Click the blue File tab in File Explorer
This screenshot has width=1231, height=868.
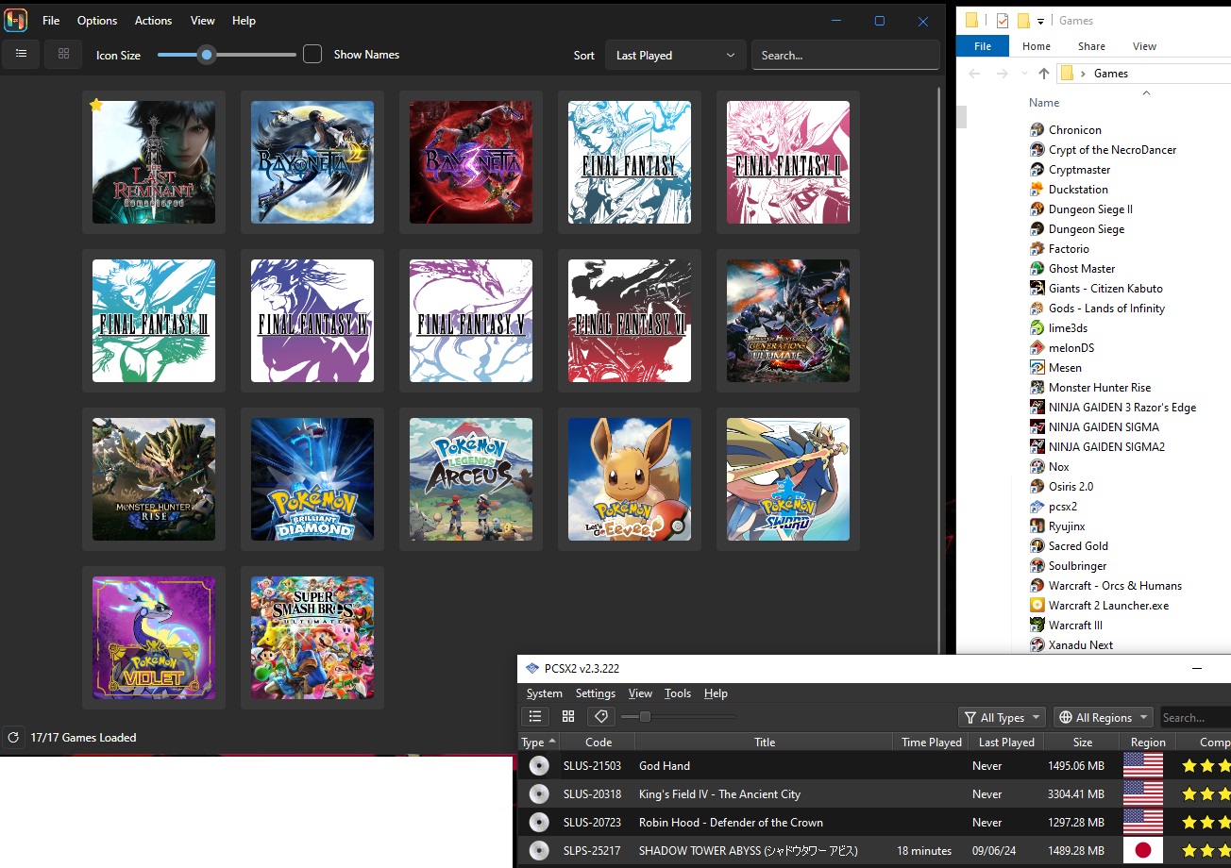[983, 46]
